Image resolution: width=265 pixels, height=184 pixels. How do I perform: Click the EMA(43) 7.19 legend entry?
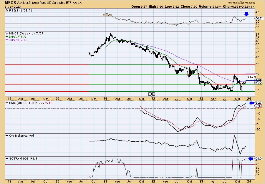pos(17,40)
